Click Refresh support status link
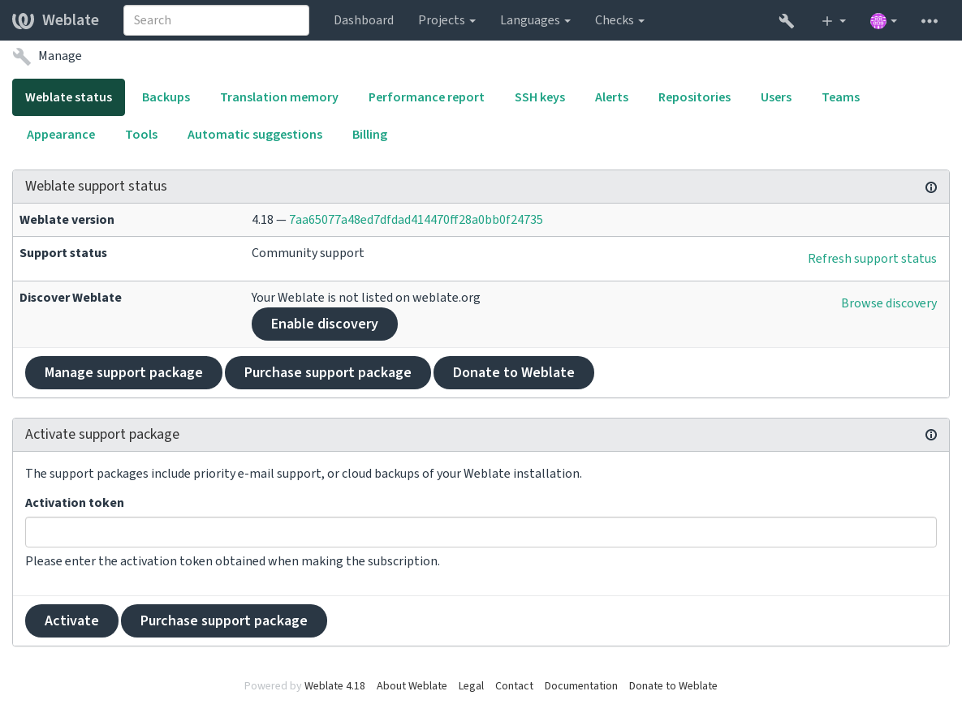This screenshot has height=717, width=962. coord(872,259)
